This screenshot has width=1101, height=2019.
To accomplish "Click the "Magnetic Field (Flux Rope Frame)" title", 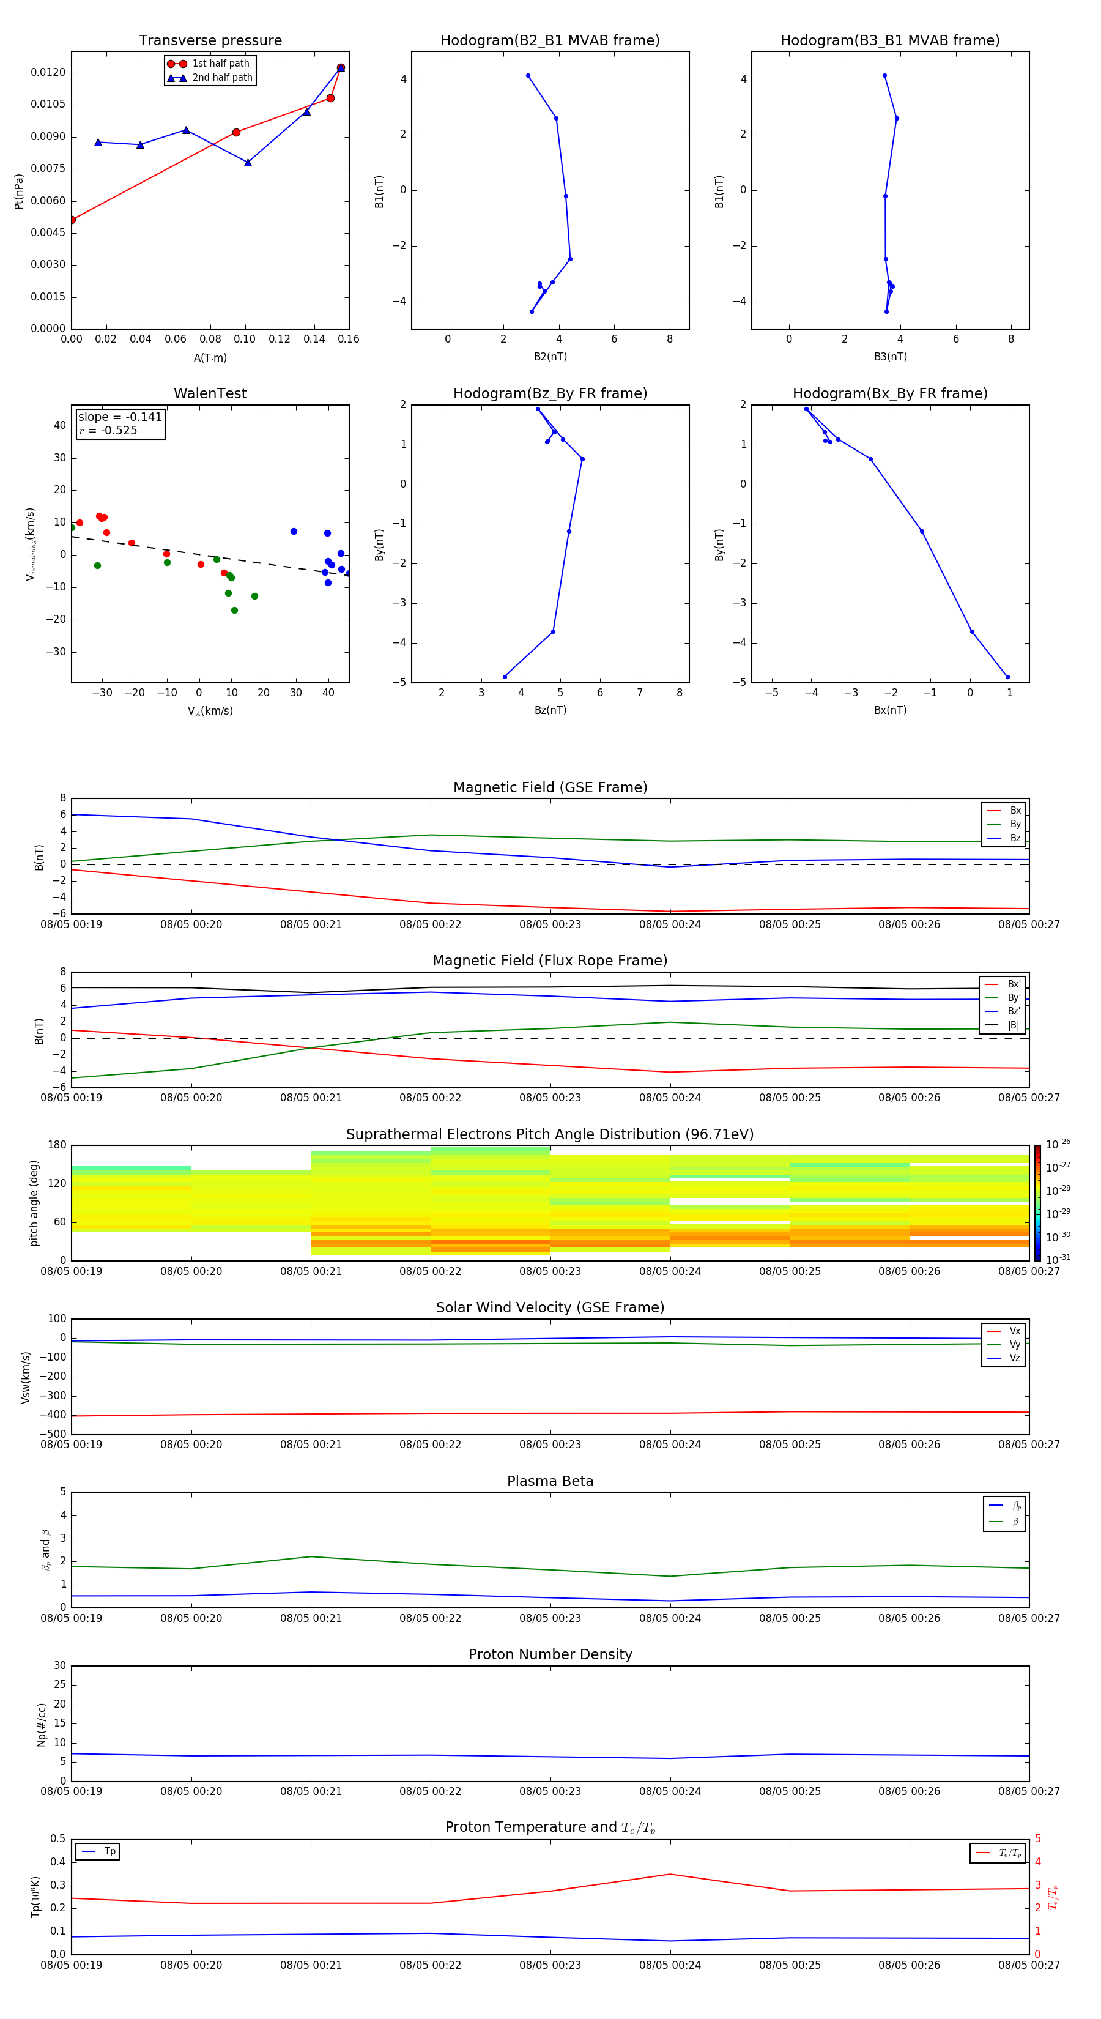I will tap(550, 961).
